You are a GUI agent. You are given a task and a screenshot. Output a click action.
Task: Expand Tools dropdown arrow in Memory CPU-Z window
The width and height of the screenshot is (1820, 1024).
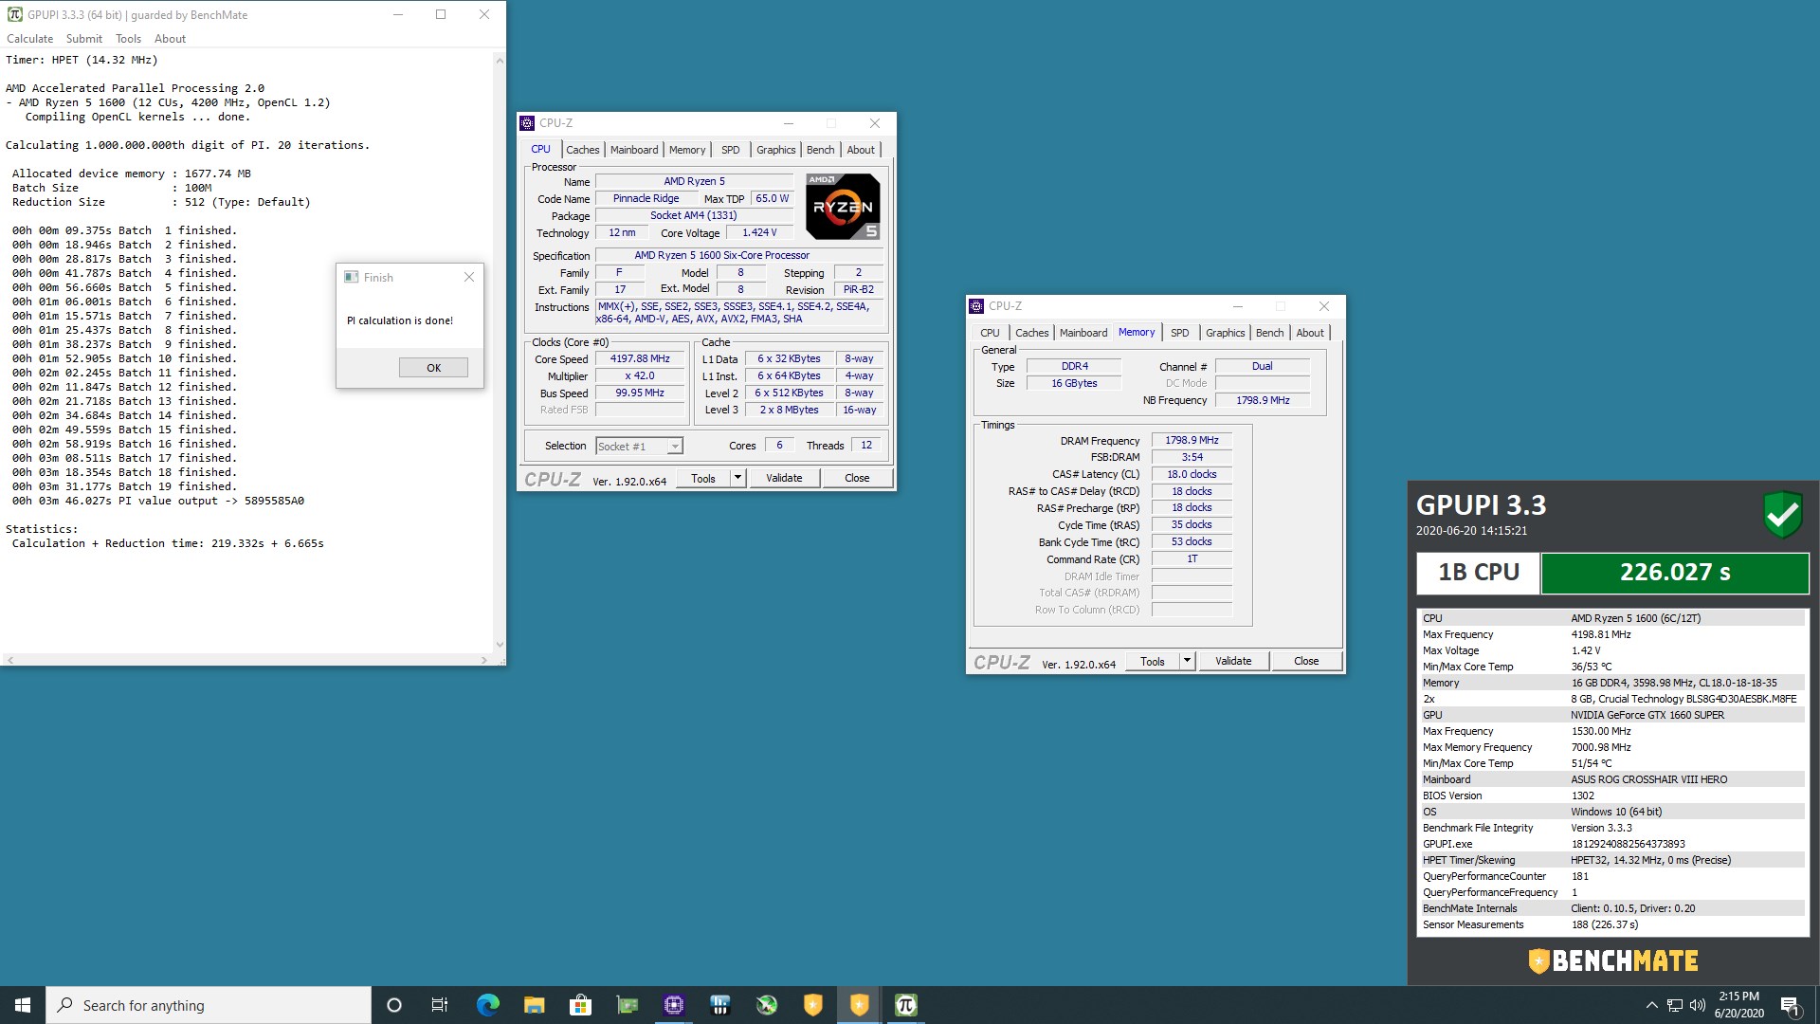1187,662
